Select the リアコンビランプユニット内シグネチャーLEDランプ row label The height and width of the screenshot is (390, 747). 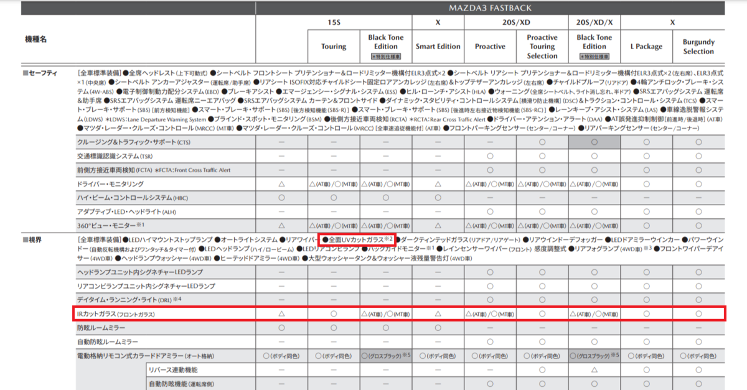[x=146, y=286]
